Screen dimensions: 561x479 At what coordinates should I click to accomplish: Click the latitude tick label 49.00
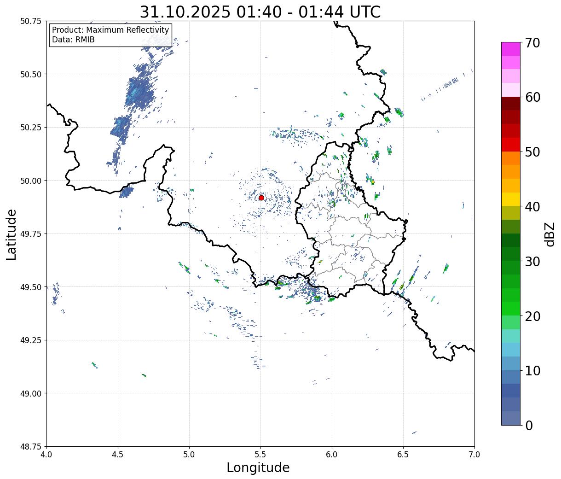(x=31, y=393)
